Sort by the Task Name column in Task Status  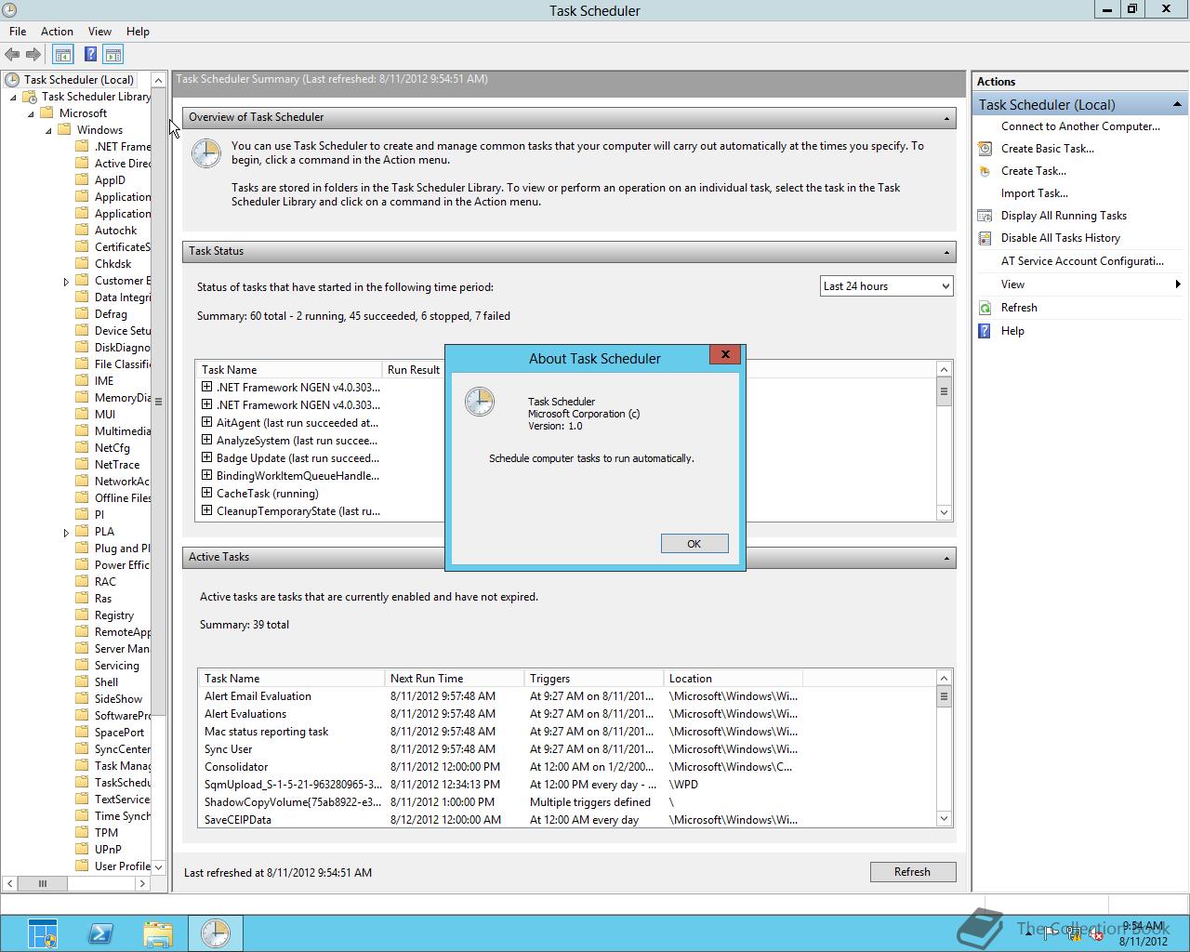289,370
